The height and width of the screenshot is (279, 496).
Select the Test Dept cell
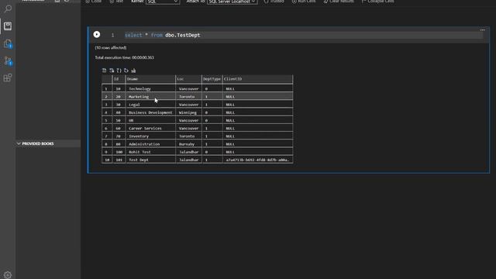150,160
